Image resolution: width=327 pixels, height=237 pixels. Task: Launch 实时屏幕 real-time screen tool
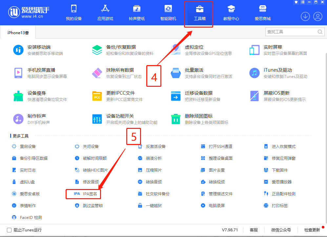pos(255,50)
